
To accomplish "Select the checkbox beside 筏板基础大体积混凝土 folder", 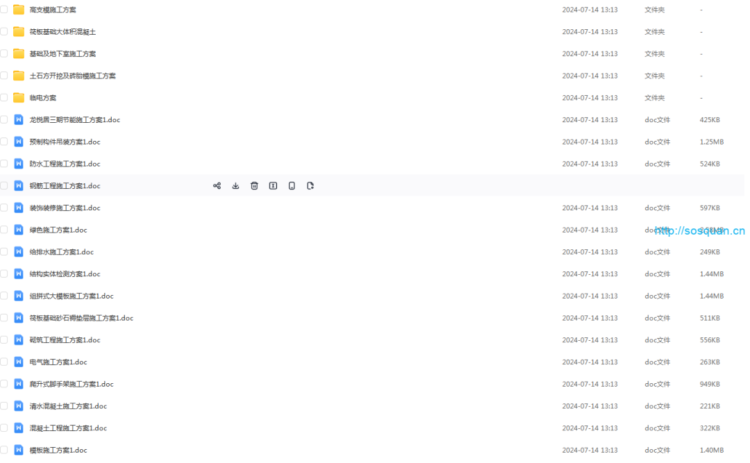I will point(4,31).
